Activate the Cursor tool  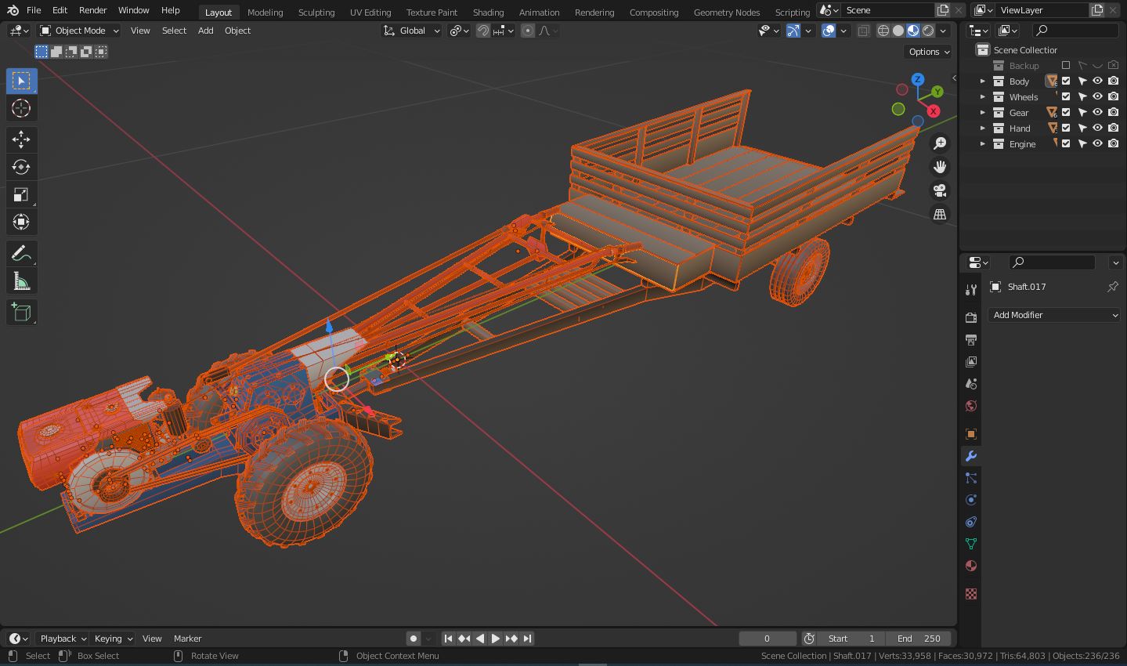click(21, 108)
